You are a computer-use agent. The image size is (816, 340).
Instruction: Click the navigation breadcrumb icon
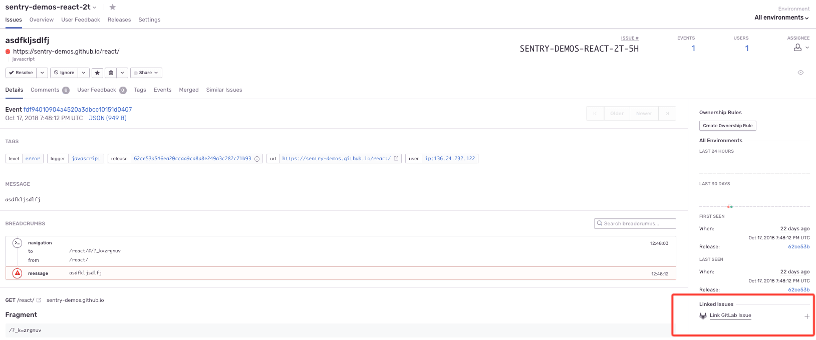point(18,243)
